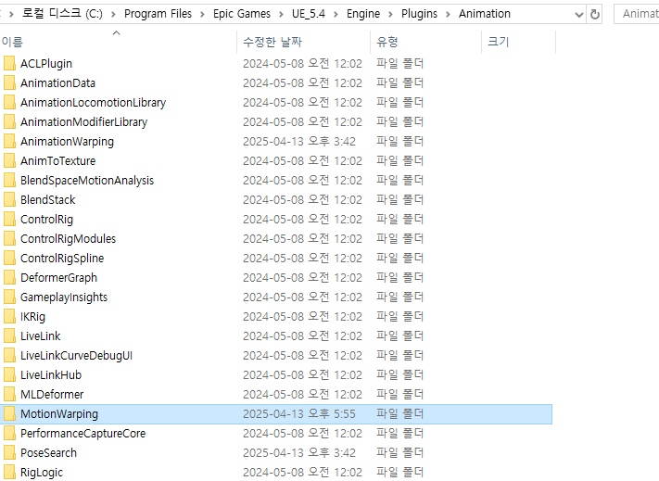Select the ControlRig folder name
The width and height of the screenshot is (659, 481).
(46, 220)
